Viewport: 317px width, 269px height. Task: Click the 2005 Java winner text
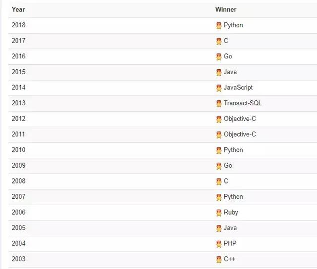[x=230, y=228]
